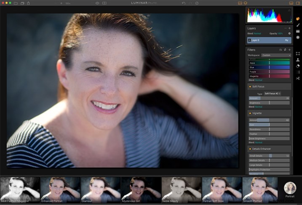Toggle the eye preview icon in toolbar
The height and width of the screenshot is (205, 302).
[x=97, y=3]
